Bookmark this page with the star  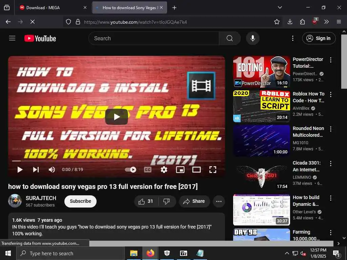(277, 22)
